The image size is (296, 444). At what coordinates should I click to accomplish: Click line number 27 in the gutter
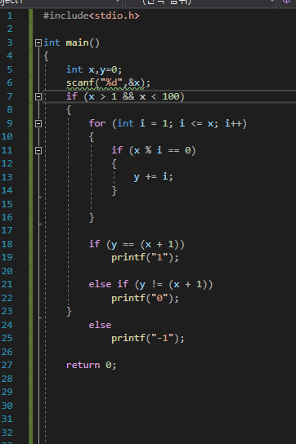click(7, 365)
